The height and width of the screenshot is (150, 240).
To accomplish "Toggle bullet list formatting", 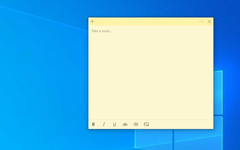I will coord(136,124).
